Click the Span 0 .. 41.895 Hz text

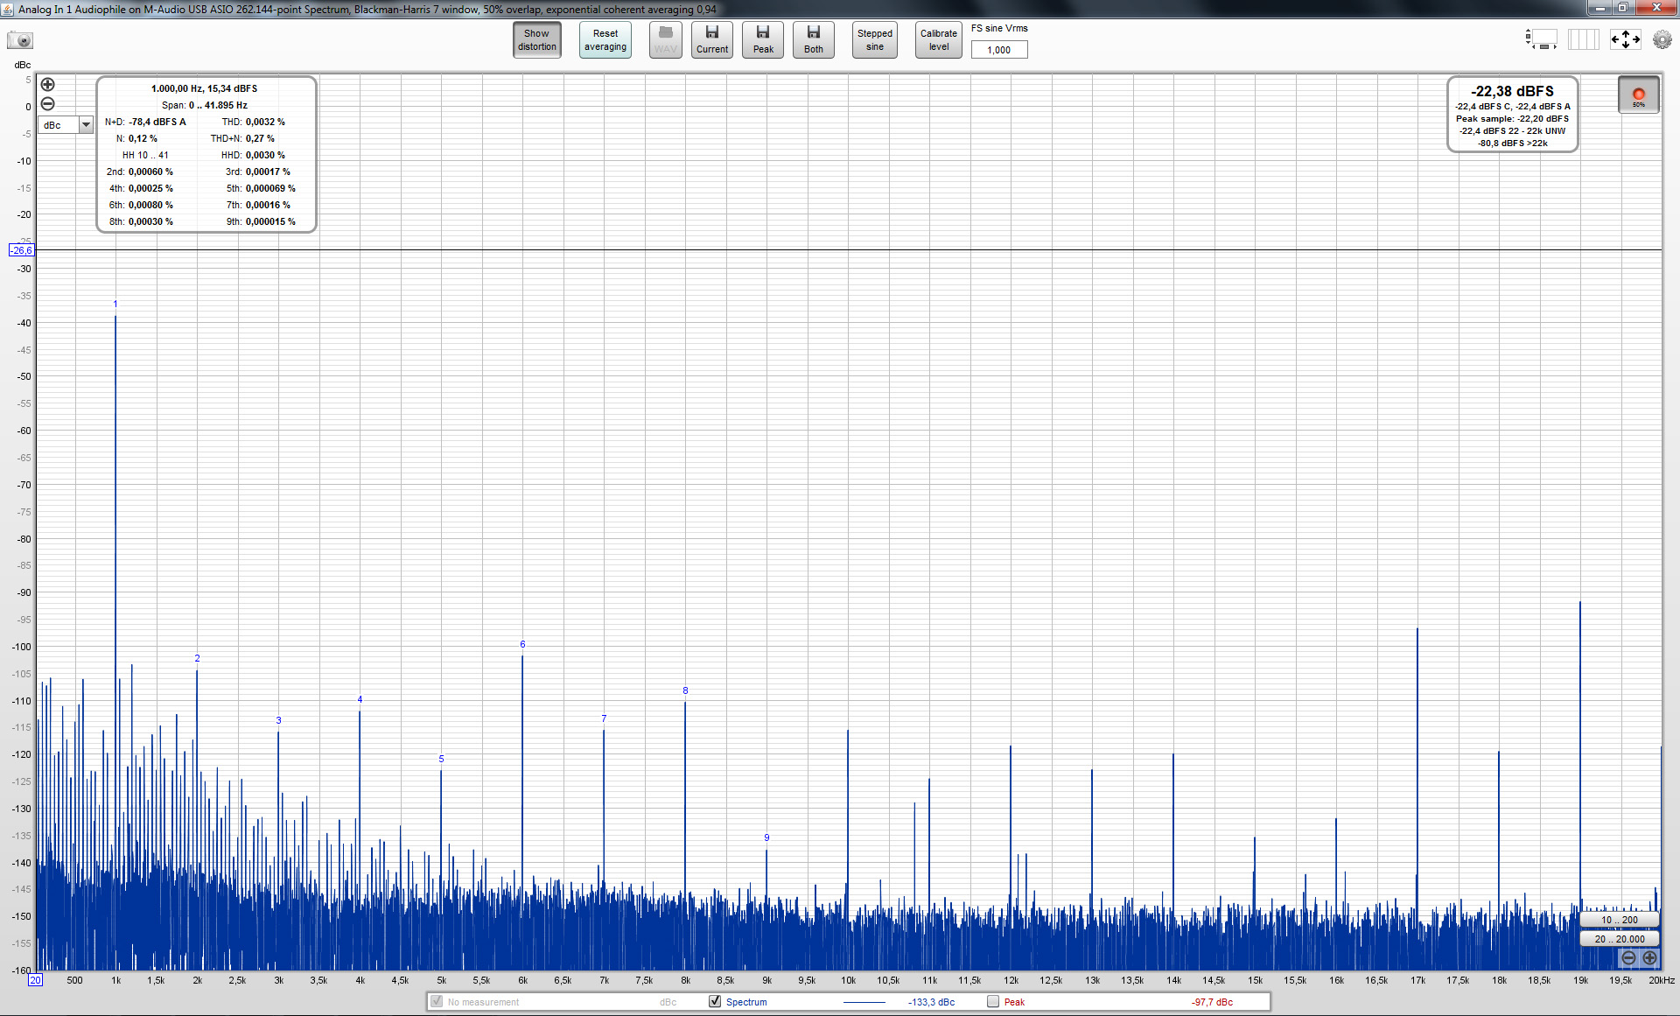[204, 105]
